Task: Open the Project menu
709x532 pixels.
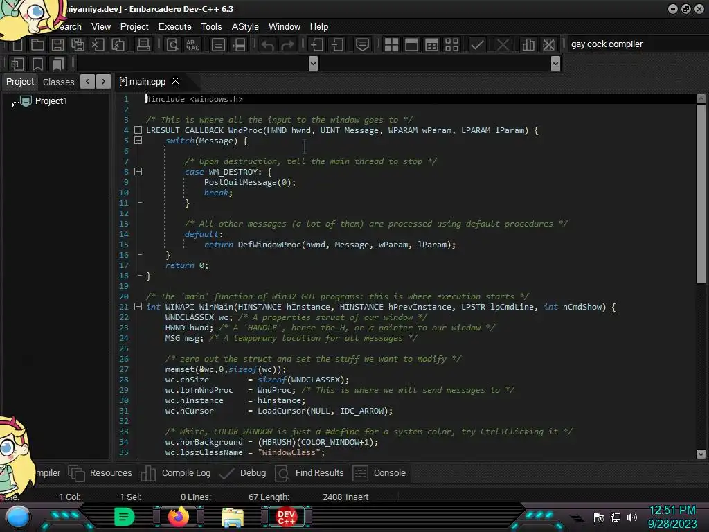Action: click(x=134, y=27)
